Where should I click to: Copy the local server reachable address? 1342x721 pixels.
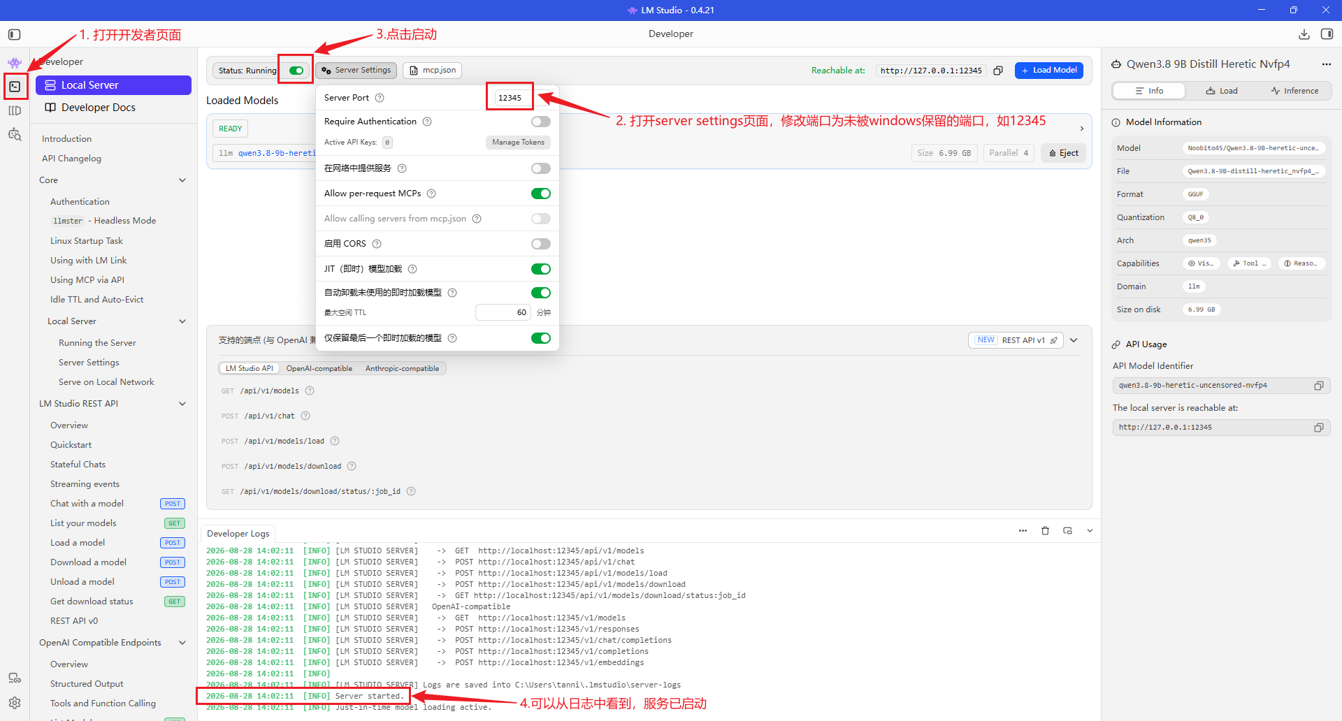pyautogui.click(x=1319, y=428)
